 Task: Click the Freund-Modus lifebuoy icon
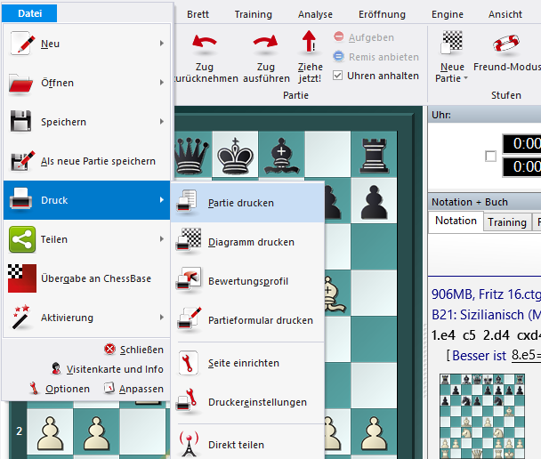tap(506, 44)
